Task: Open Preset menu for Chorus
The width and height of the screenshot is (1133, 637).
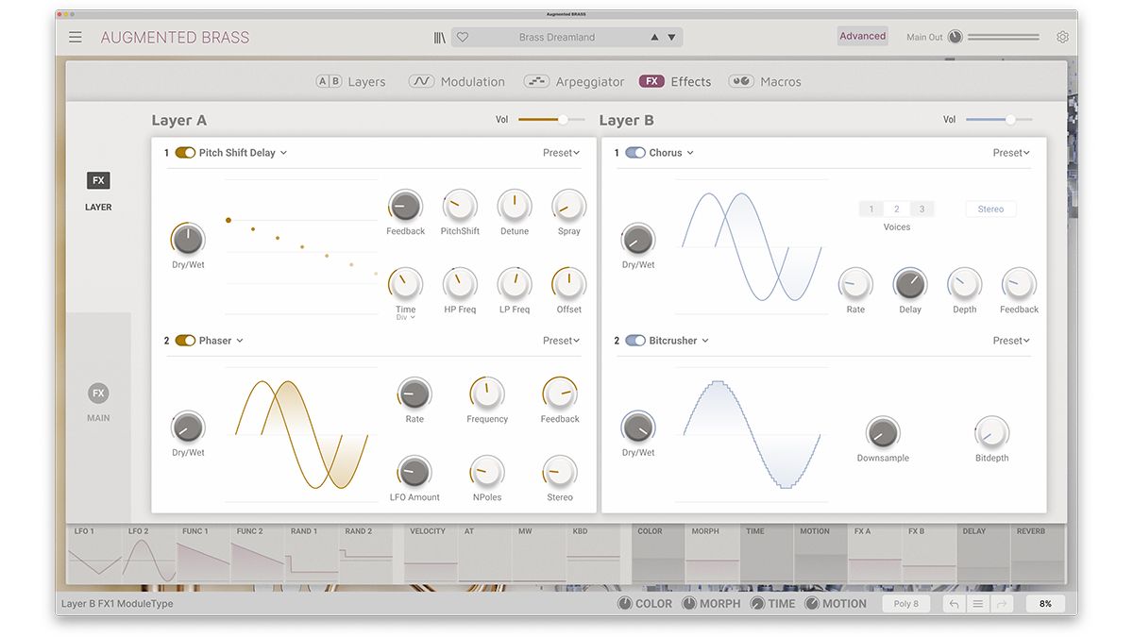Action: 1011,153
